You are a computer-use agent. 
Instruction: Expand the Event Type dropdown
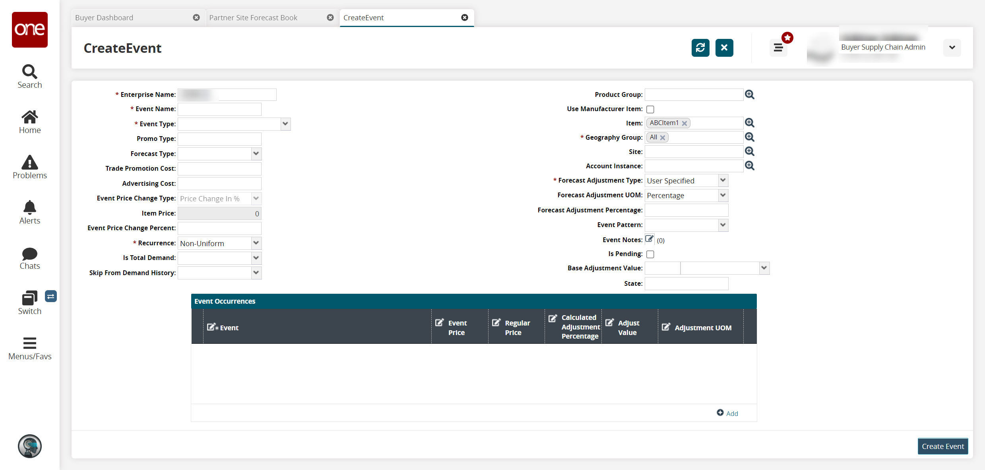click(x=285, y=124)
